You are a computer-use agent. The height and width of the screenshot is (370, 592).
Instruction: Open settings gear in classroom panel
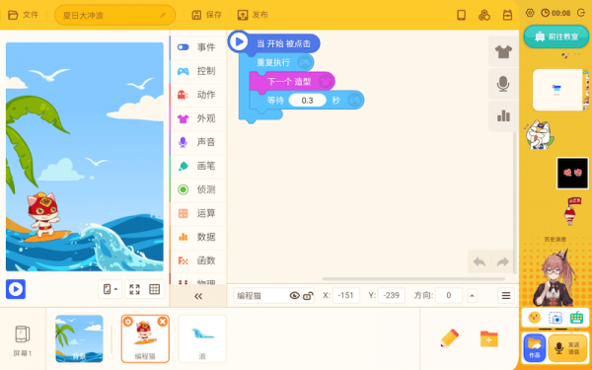530,13
